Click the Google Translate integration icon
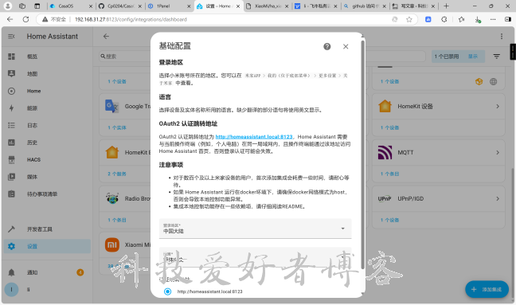Viewport: 516px width, 305px height. pos(112,106)
